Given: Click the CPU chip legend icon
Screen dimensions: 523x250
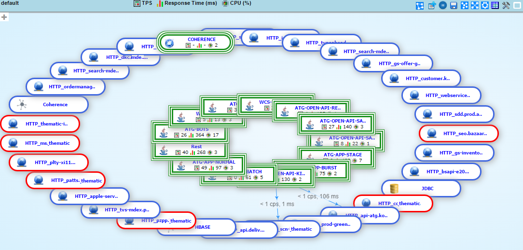Looking at the screenshot, I should click(225, 3).
